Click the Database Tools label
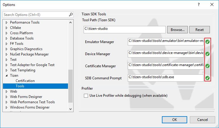 22,38
